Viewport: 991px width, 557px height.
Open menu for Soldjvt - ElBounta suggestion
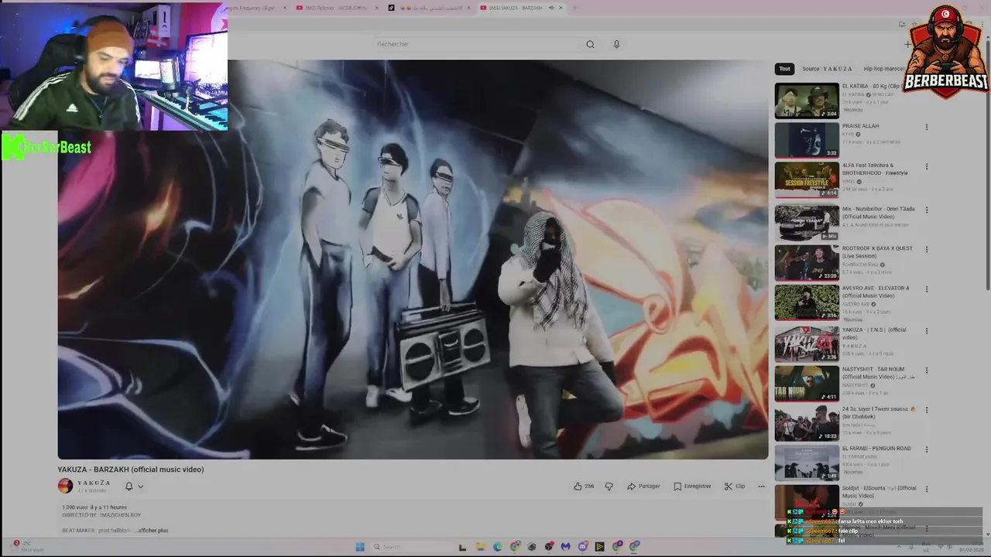coord(926,489)
